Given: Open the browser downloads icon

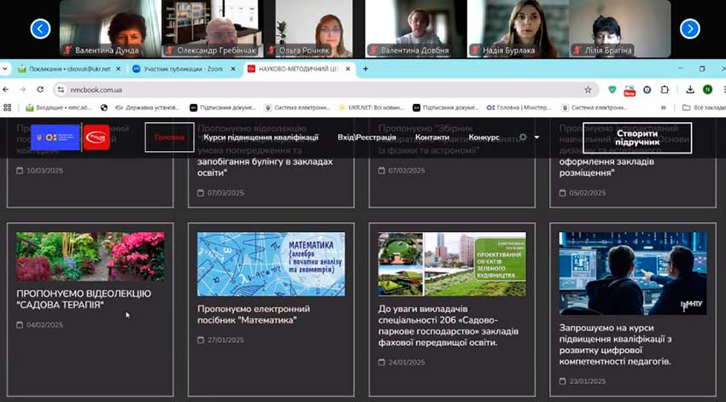Looking at the screenshot, I should (690, 90).
